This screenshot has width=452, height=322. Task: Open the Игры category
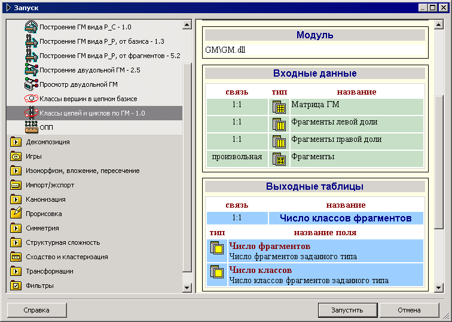(x=16, y=156)
